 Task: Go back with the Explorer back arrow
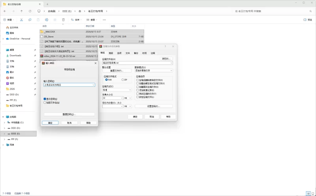click(5, 11)
